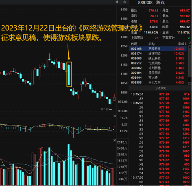Expand the stock list with the right chevron
This screenshot has height=186, width=192.
coord(190,43)
